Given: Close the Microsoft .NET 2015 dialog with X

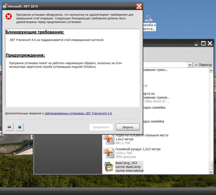Looking at the screenshot, I should pyautogui.click(x=139, y=6).
